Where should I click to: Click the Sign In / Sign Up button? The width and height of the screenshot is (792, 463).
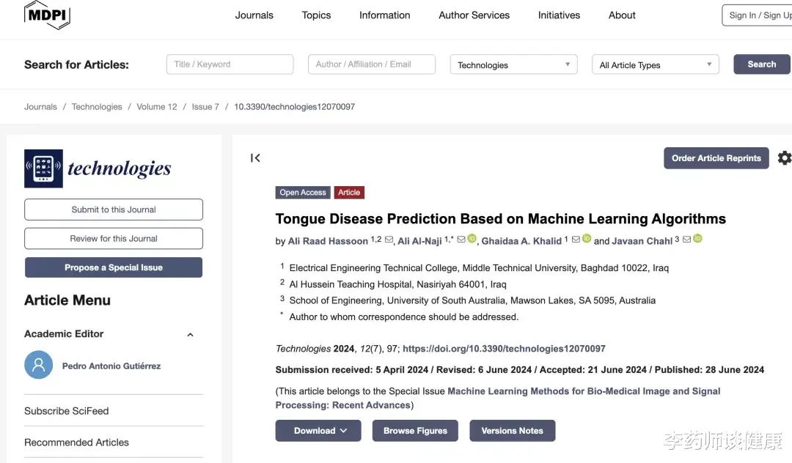(758, 15)
